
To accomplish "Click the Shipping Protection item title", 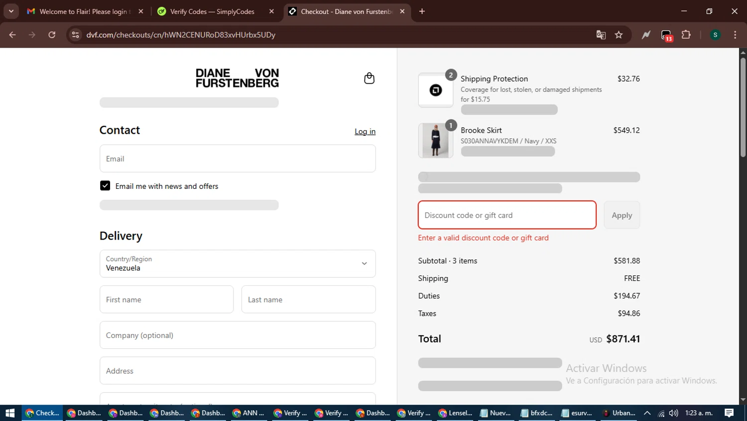I will click(x=494, y=79).
